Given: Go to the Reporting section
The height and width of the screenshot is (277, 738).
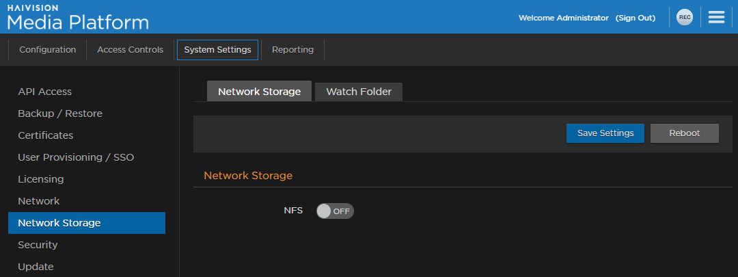Looking at the screenshot, I should (292, 50).
